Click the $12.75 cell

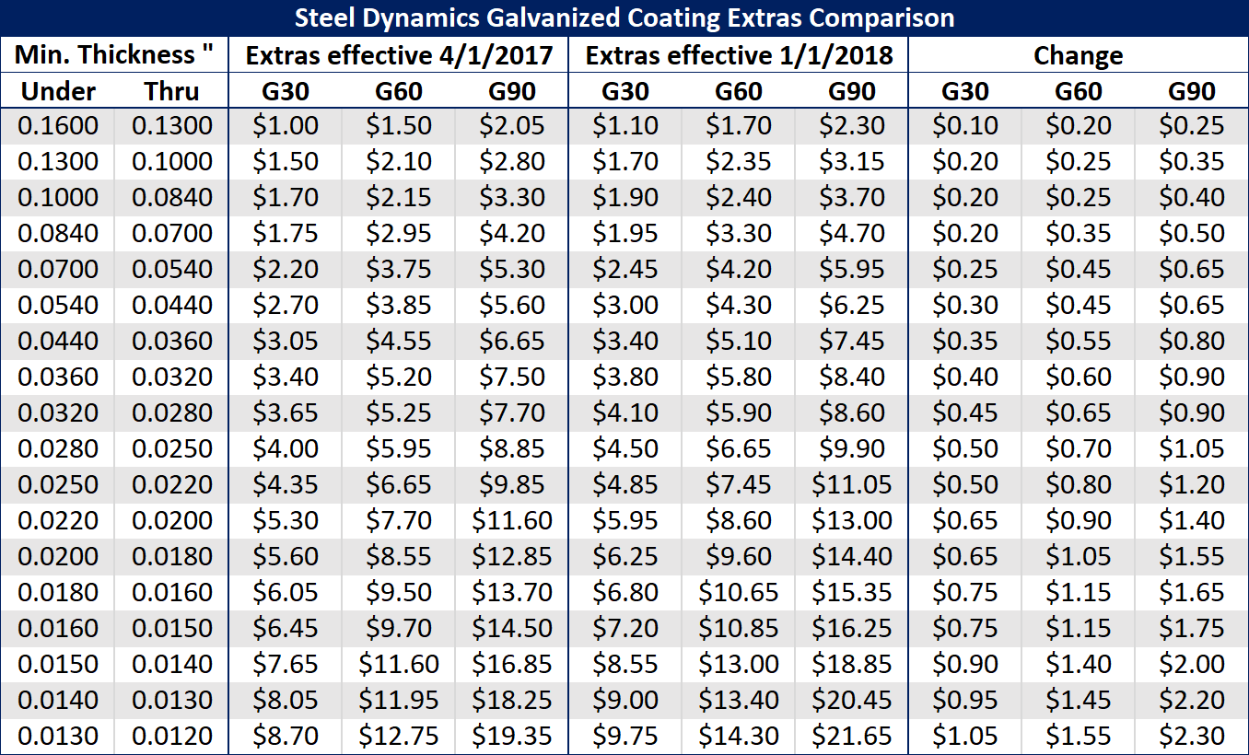[399, 737]
